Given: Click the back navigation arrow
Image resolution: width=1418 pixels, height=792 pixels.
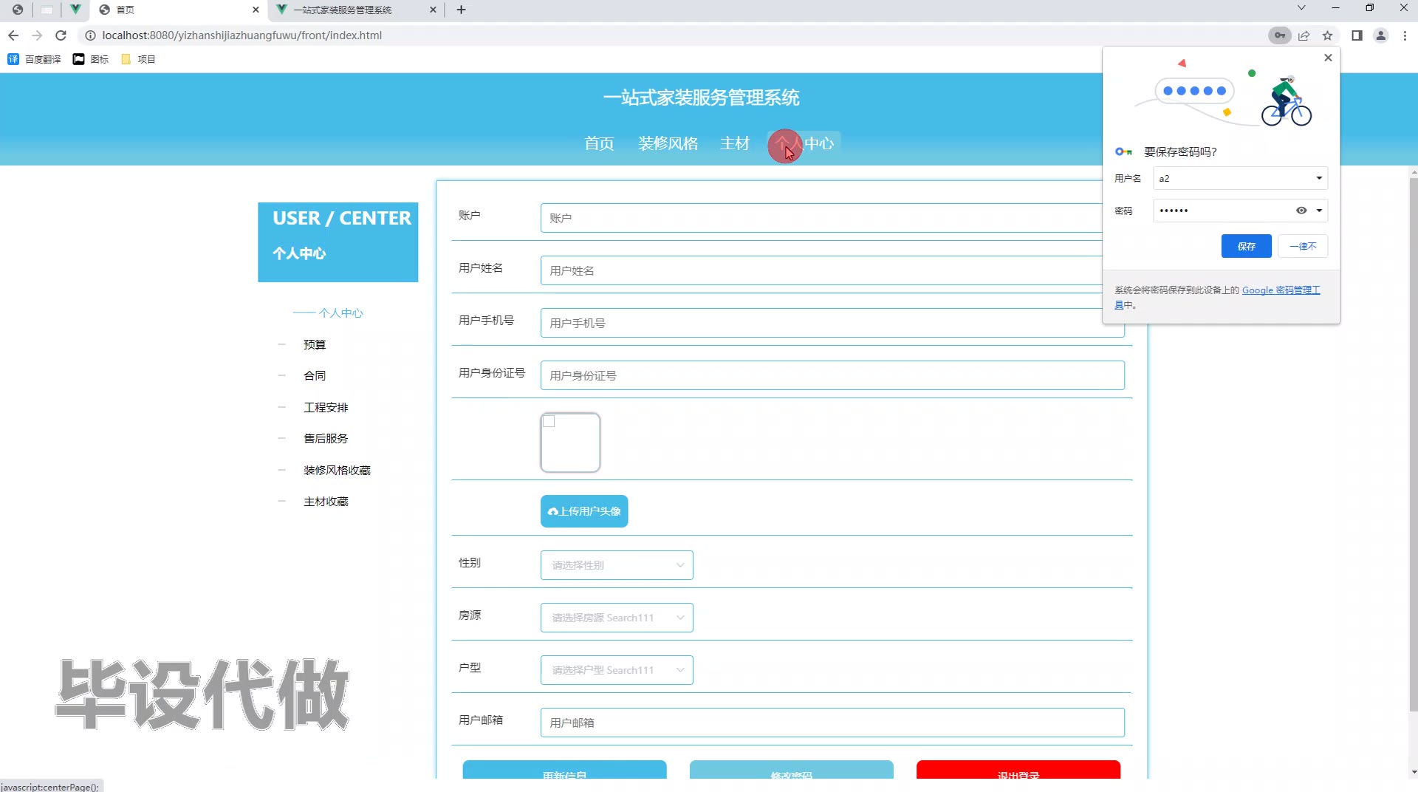Looking at the screenshot, I should (x=13, y=35).
